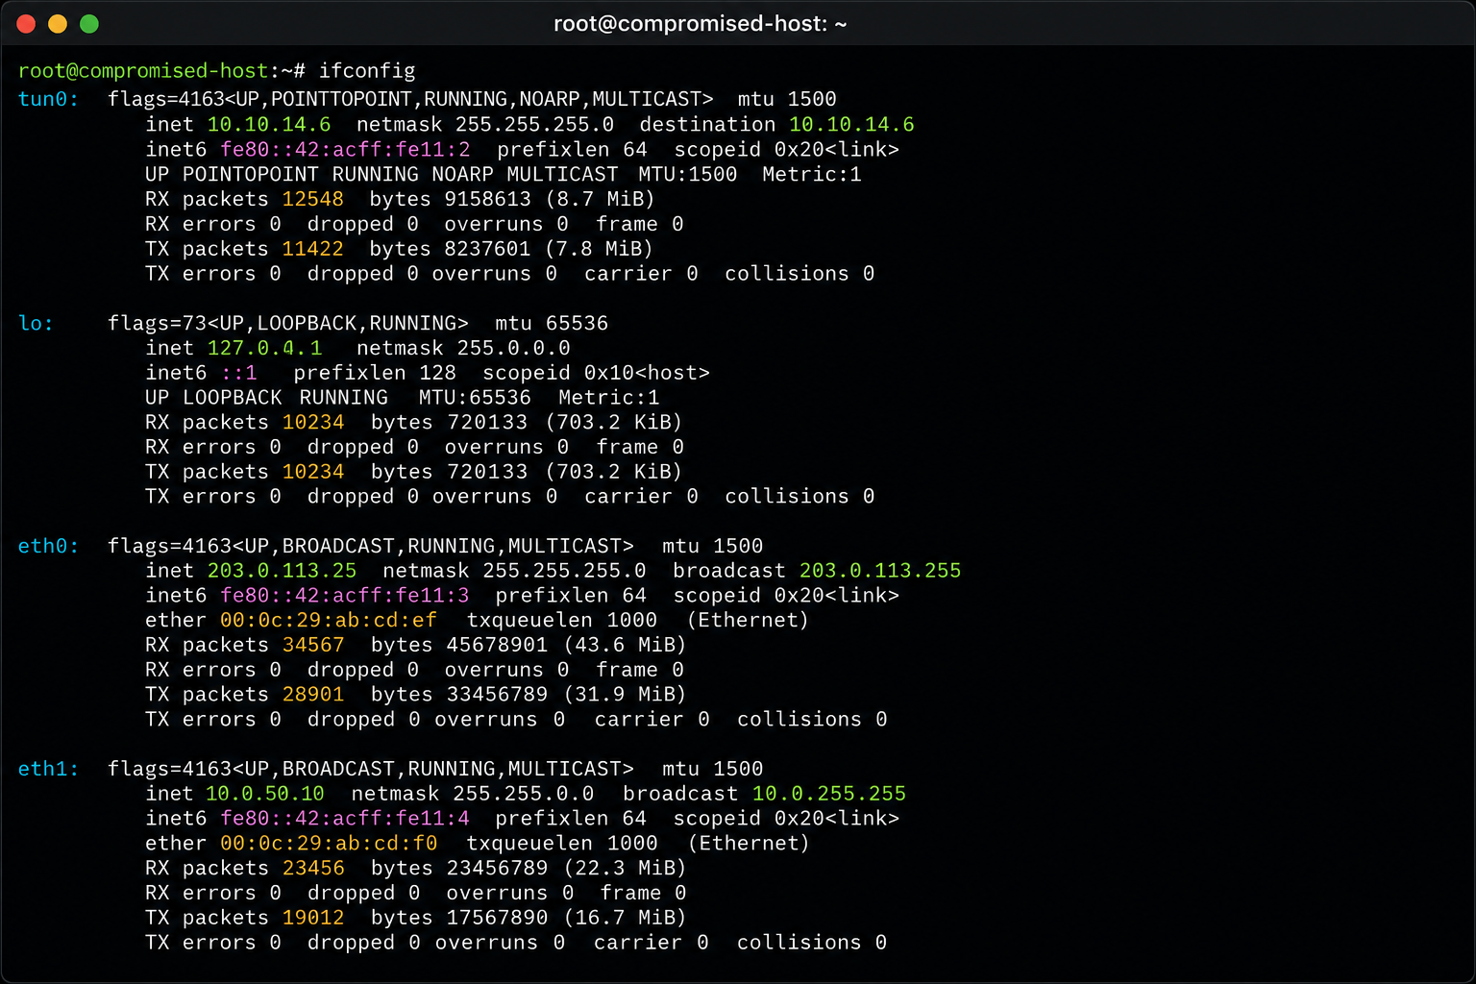
Task: Click the typed ifconfig command
Action: coord(367,71)
